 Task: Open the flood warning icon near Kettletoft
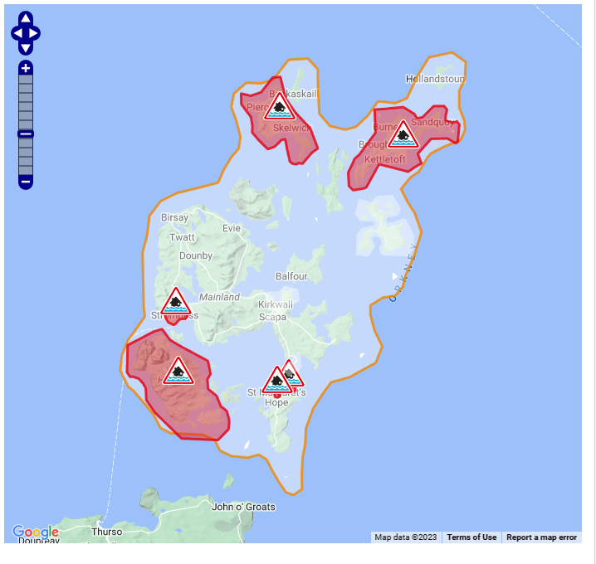point(403,135)
